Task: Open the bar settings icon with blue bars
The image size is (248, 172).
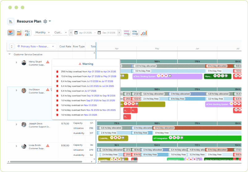Action: 135,33
